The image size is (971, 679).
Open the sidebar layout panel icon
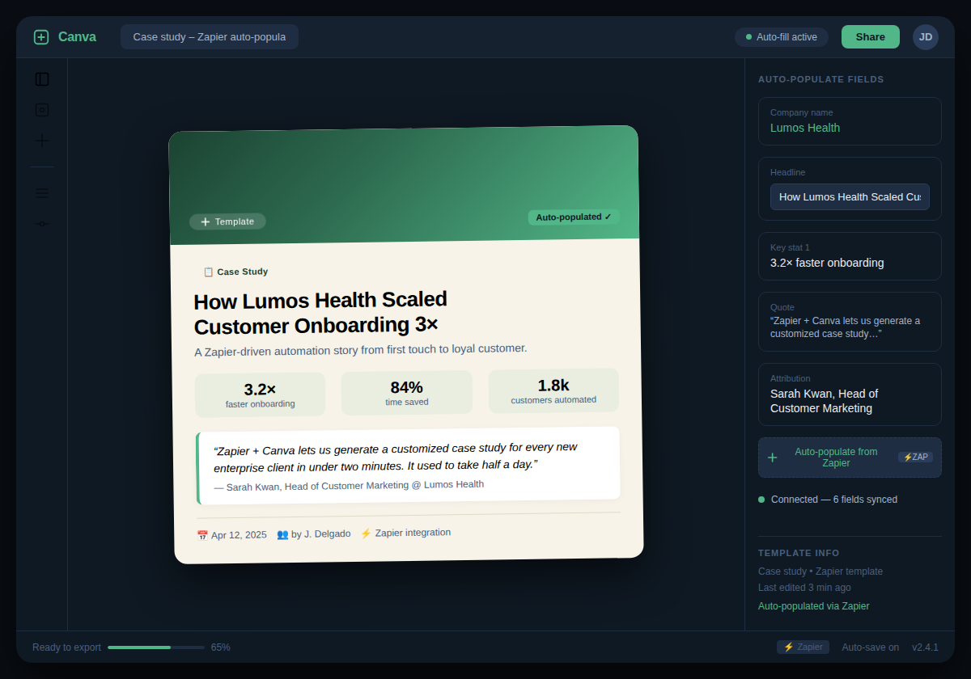point(42,79)
